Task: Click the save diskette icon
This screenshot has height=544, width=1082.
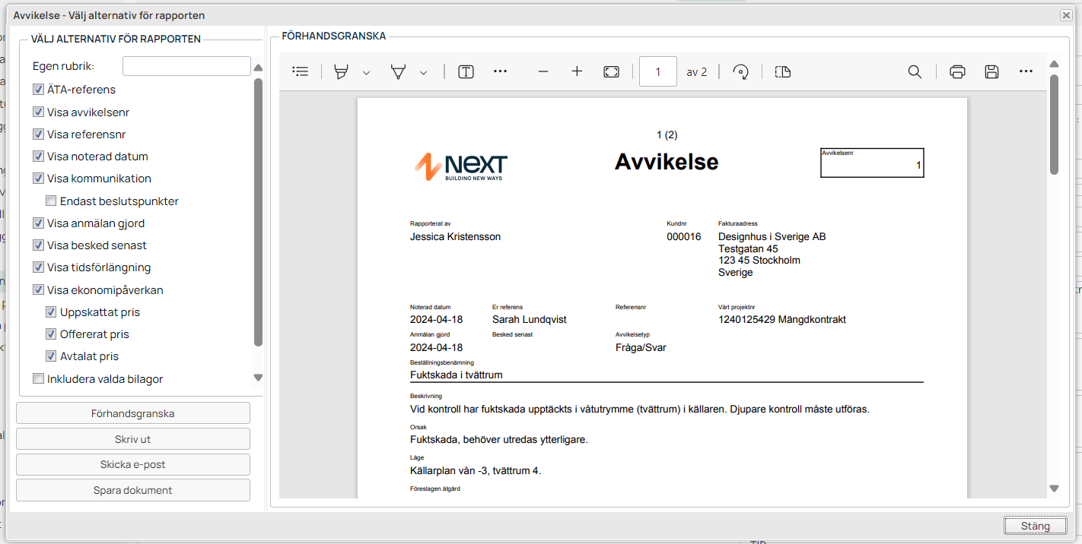Action: coord(991,71)
